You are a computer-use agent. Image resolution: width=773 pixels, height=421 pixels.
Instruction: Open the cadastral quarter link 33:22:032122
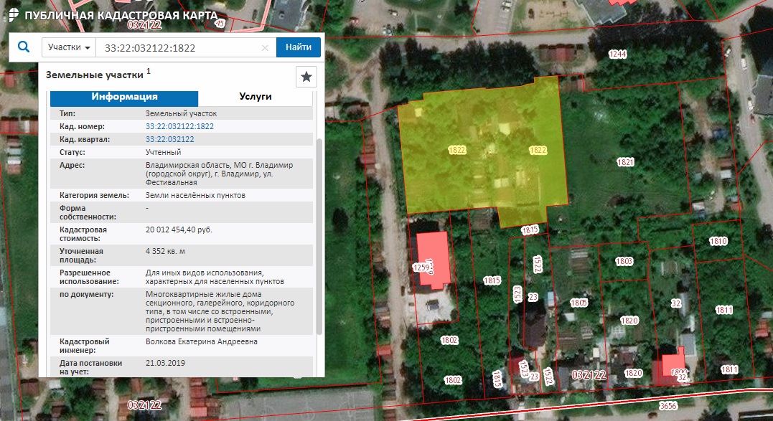point(169,139)
